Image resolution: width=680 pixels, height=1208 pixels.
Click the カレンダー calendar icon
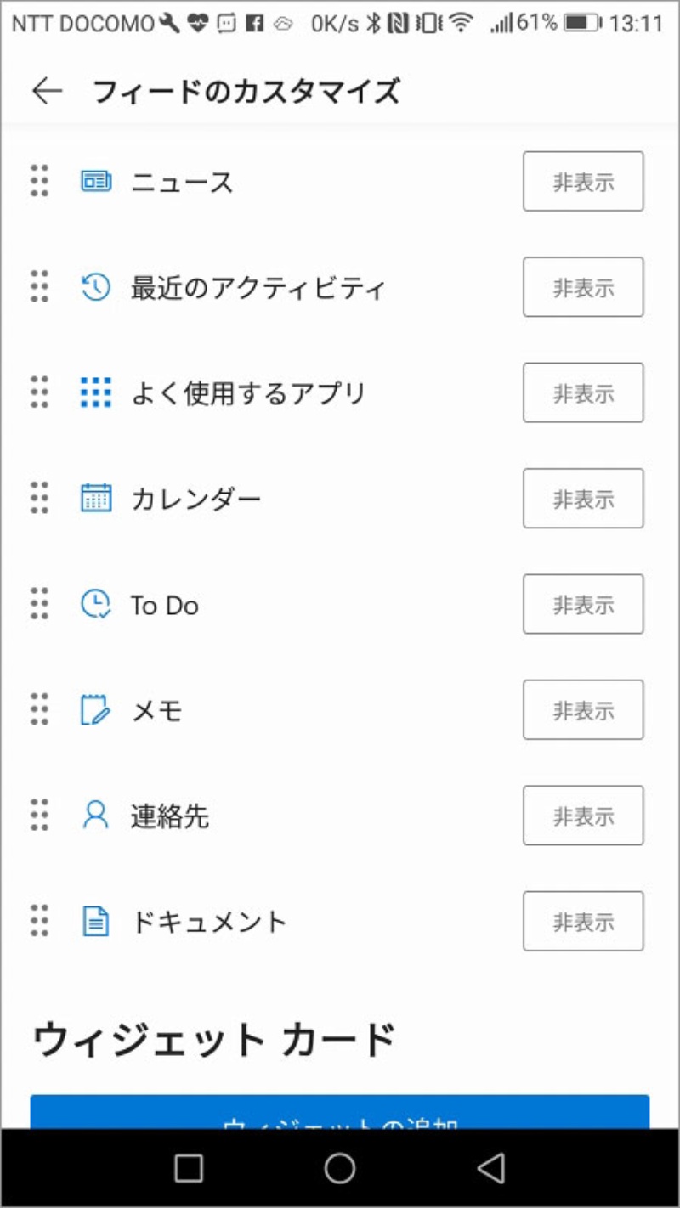coord(96,498)
